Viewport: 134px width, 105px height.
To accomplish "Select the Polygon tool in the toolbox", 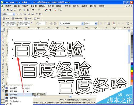I will coord(3,60).
